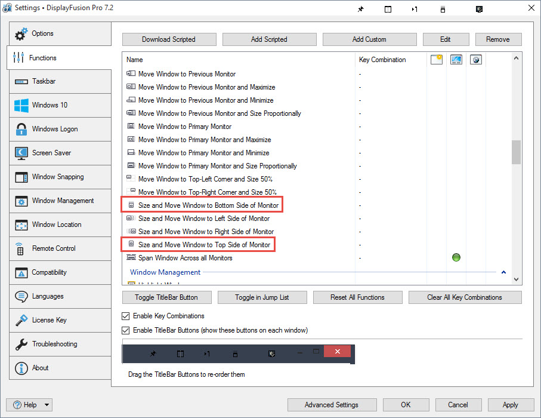
Task: Click the Add Scripted button
Action: tap(269, 39)
